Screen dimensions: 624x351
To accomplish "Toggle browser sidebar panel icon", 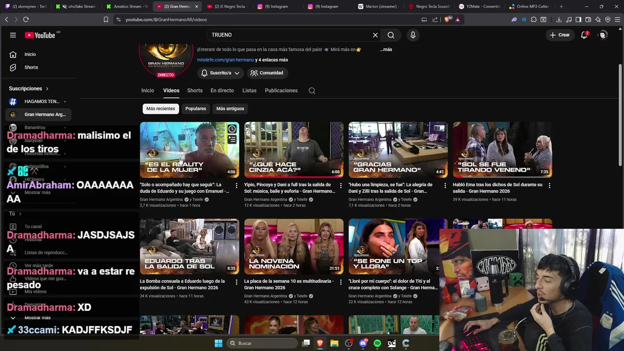I will click(x=578, y=19).
